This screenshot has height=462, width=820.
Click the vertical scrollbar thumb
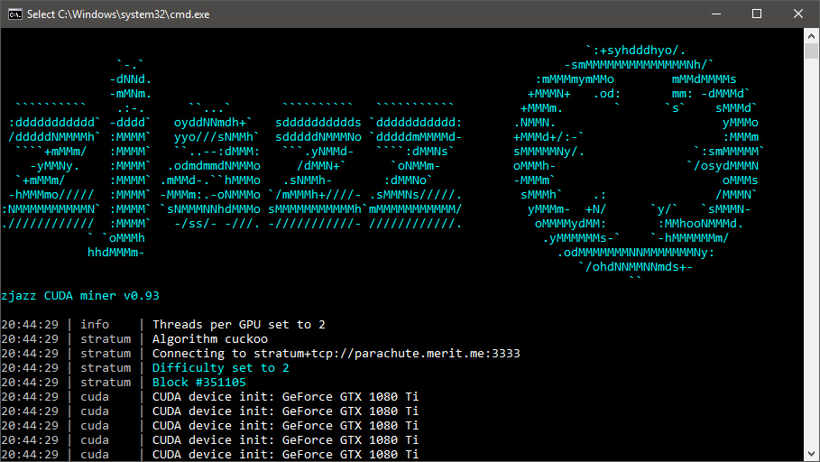[811, 51]
